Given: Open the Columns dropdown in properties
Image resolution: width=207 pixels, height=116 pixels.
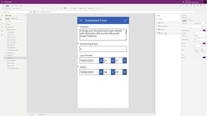Looking at the screenshot, I should (x=200, y=33).
